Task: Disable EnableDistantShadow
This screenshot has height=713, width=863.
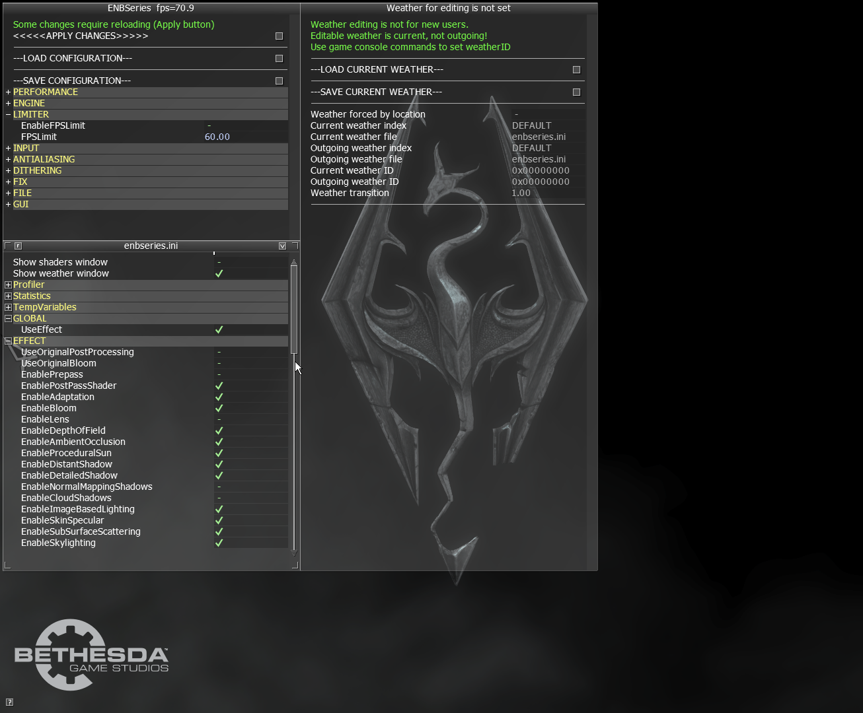Action: [219, 464]
